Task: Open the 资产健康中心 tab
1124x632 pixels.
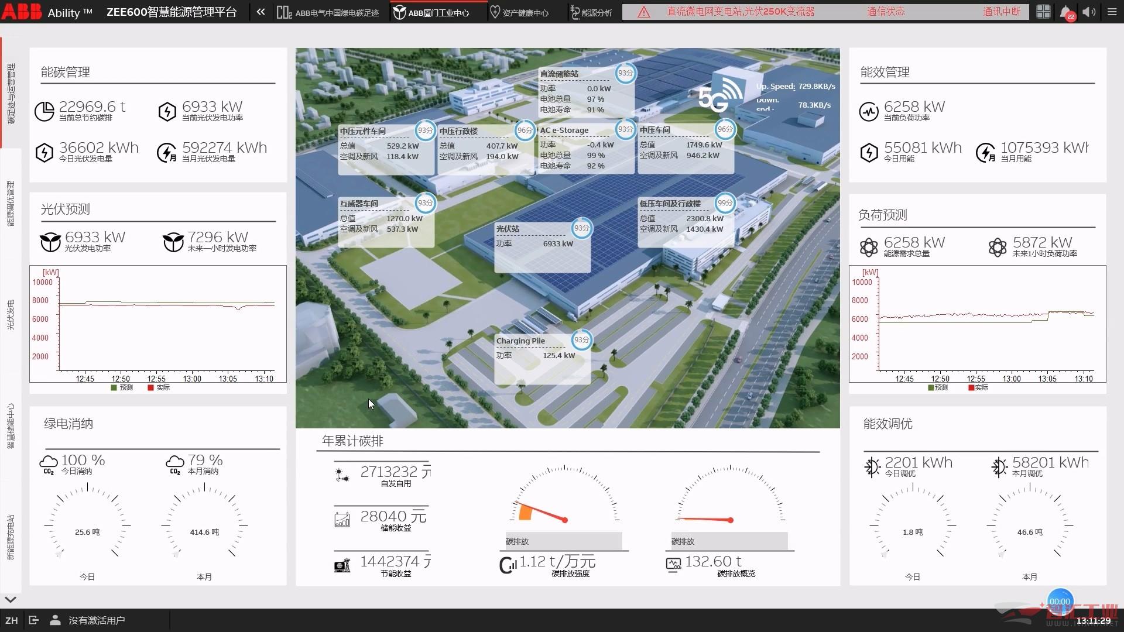Action: 519,12
